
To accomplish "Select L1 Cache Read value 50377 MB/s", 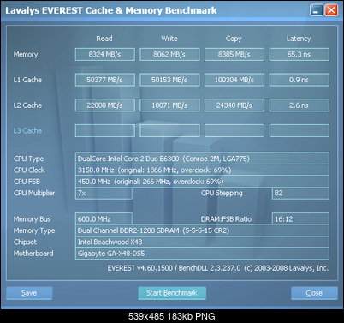I will point(105,80).
